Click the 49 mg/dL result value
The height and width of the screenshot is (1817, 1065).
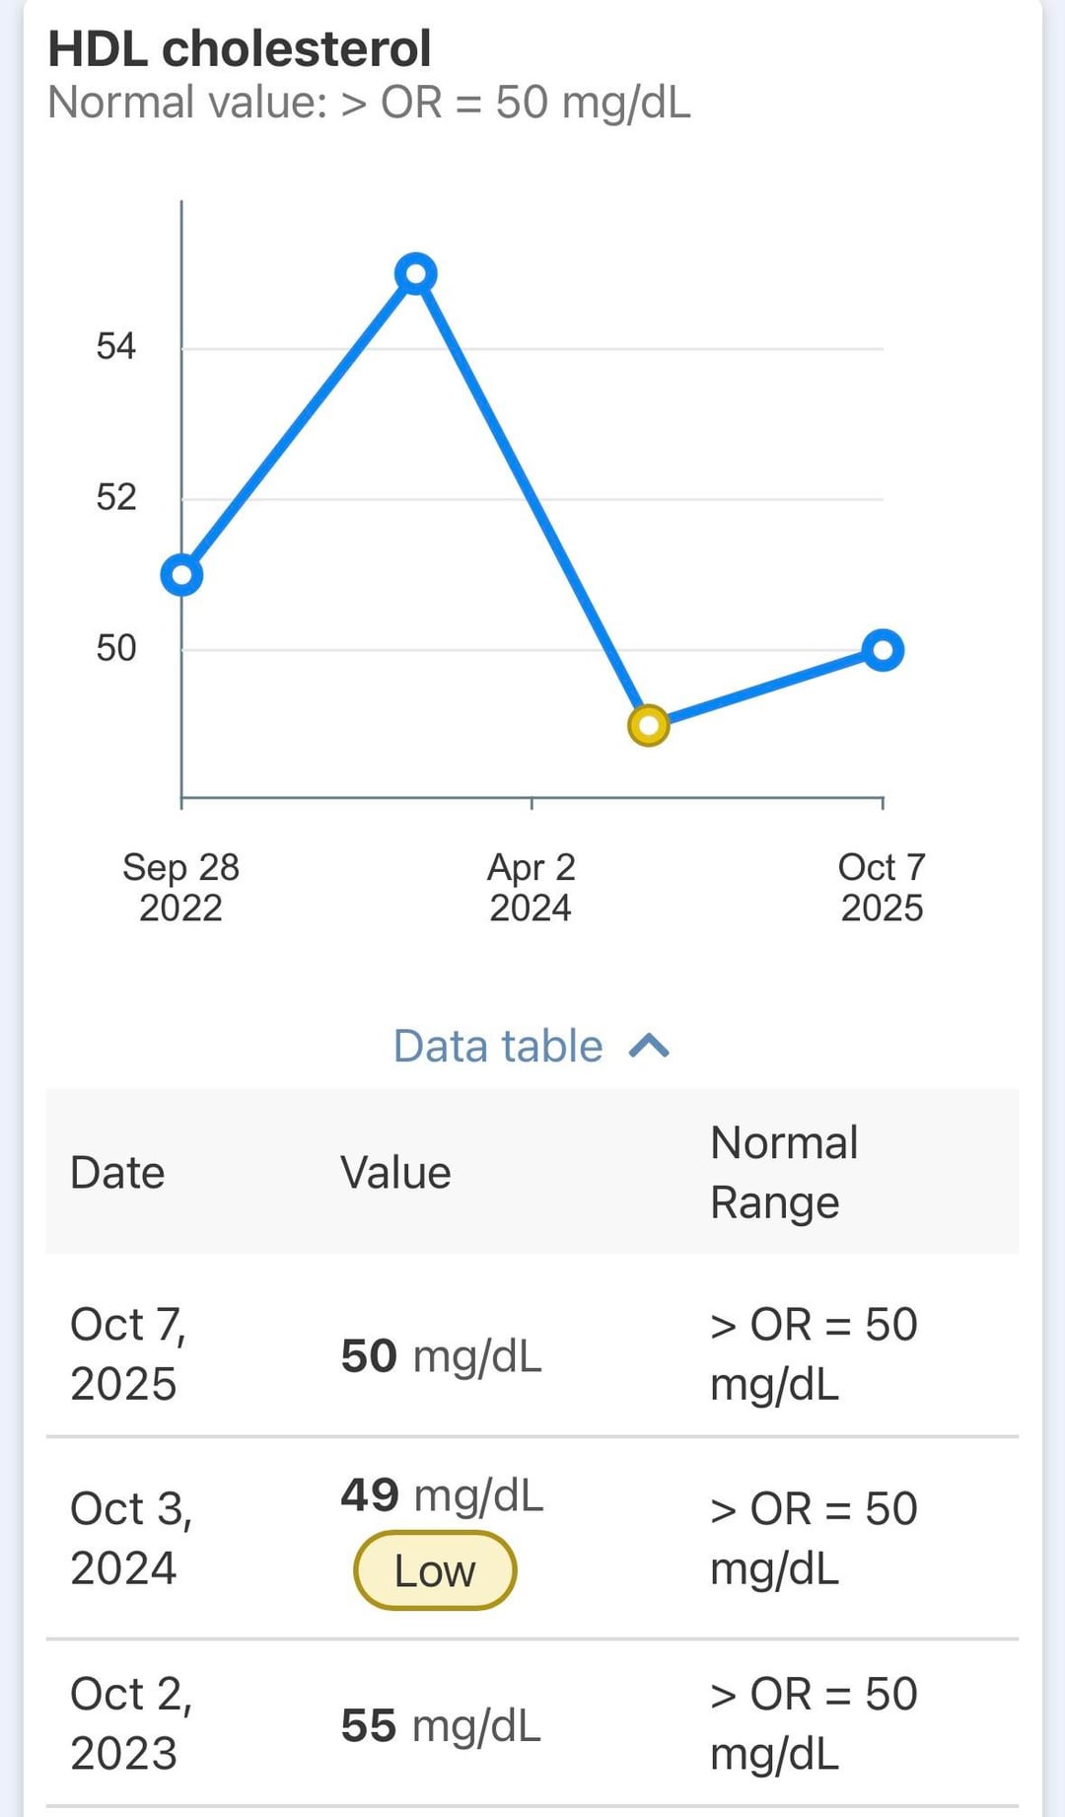[x=442, y=1495]
